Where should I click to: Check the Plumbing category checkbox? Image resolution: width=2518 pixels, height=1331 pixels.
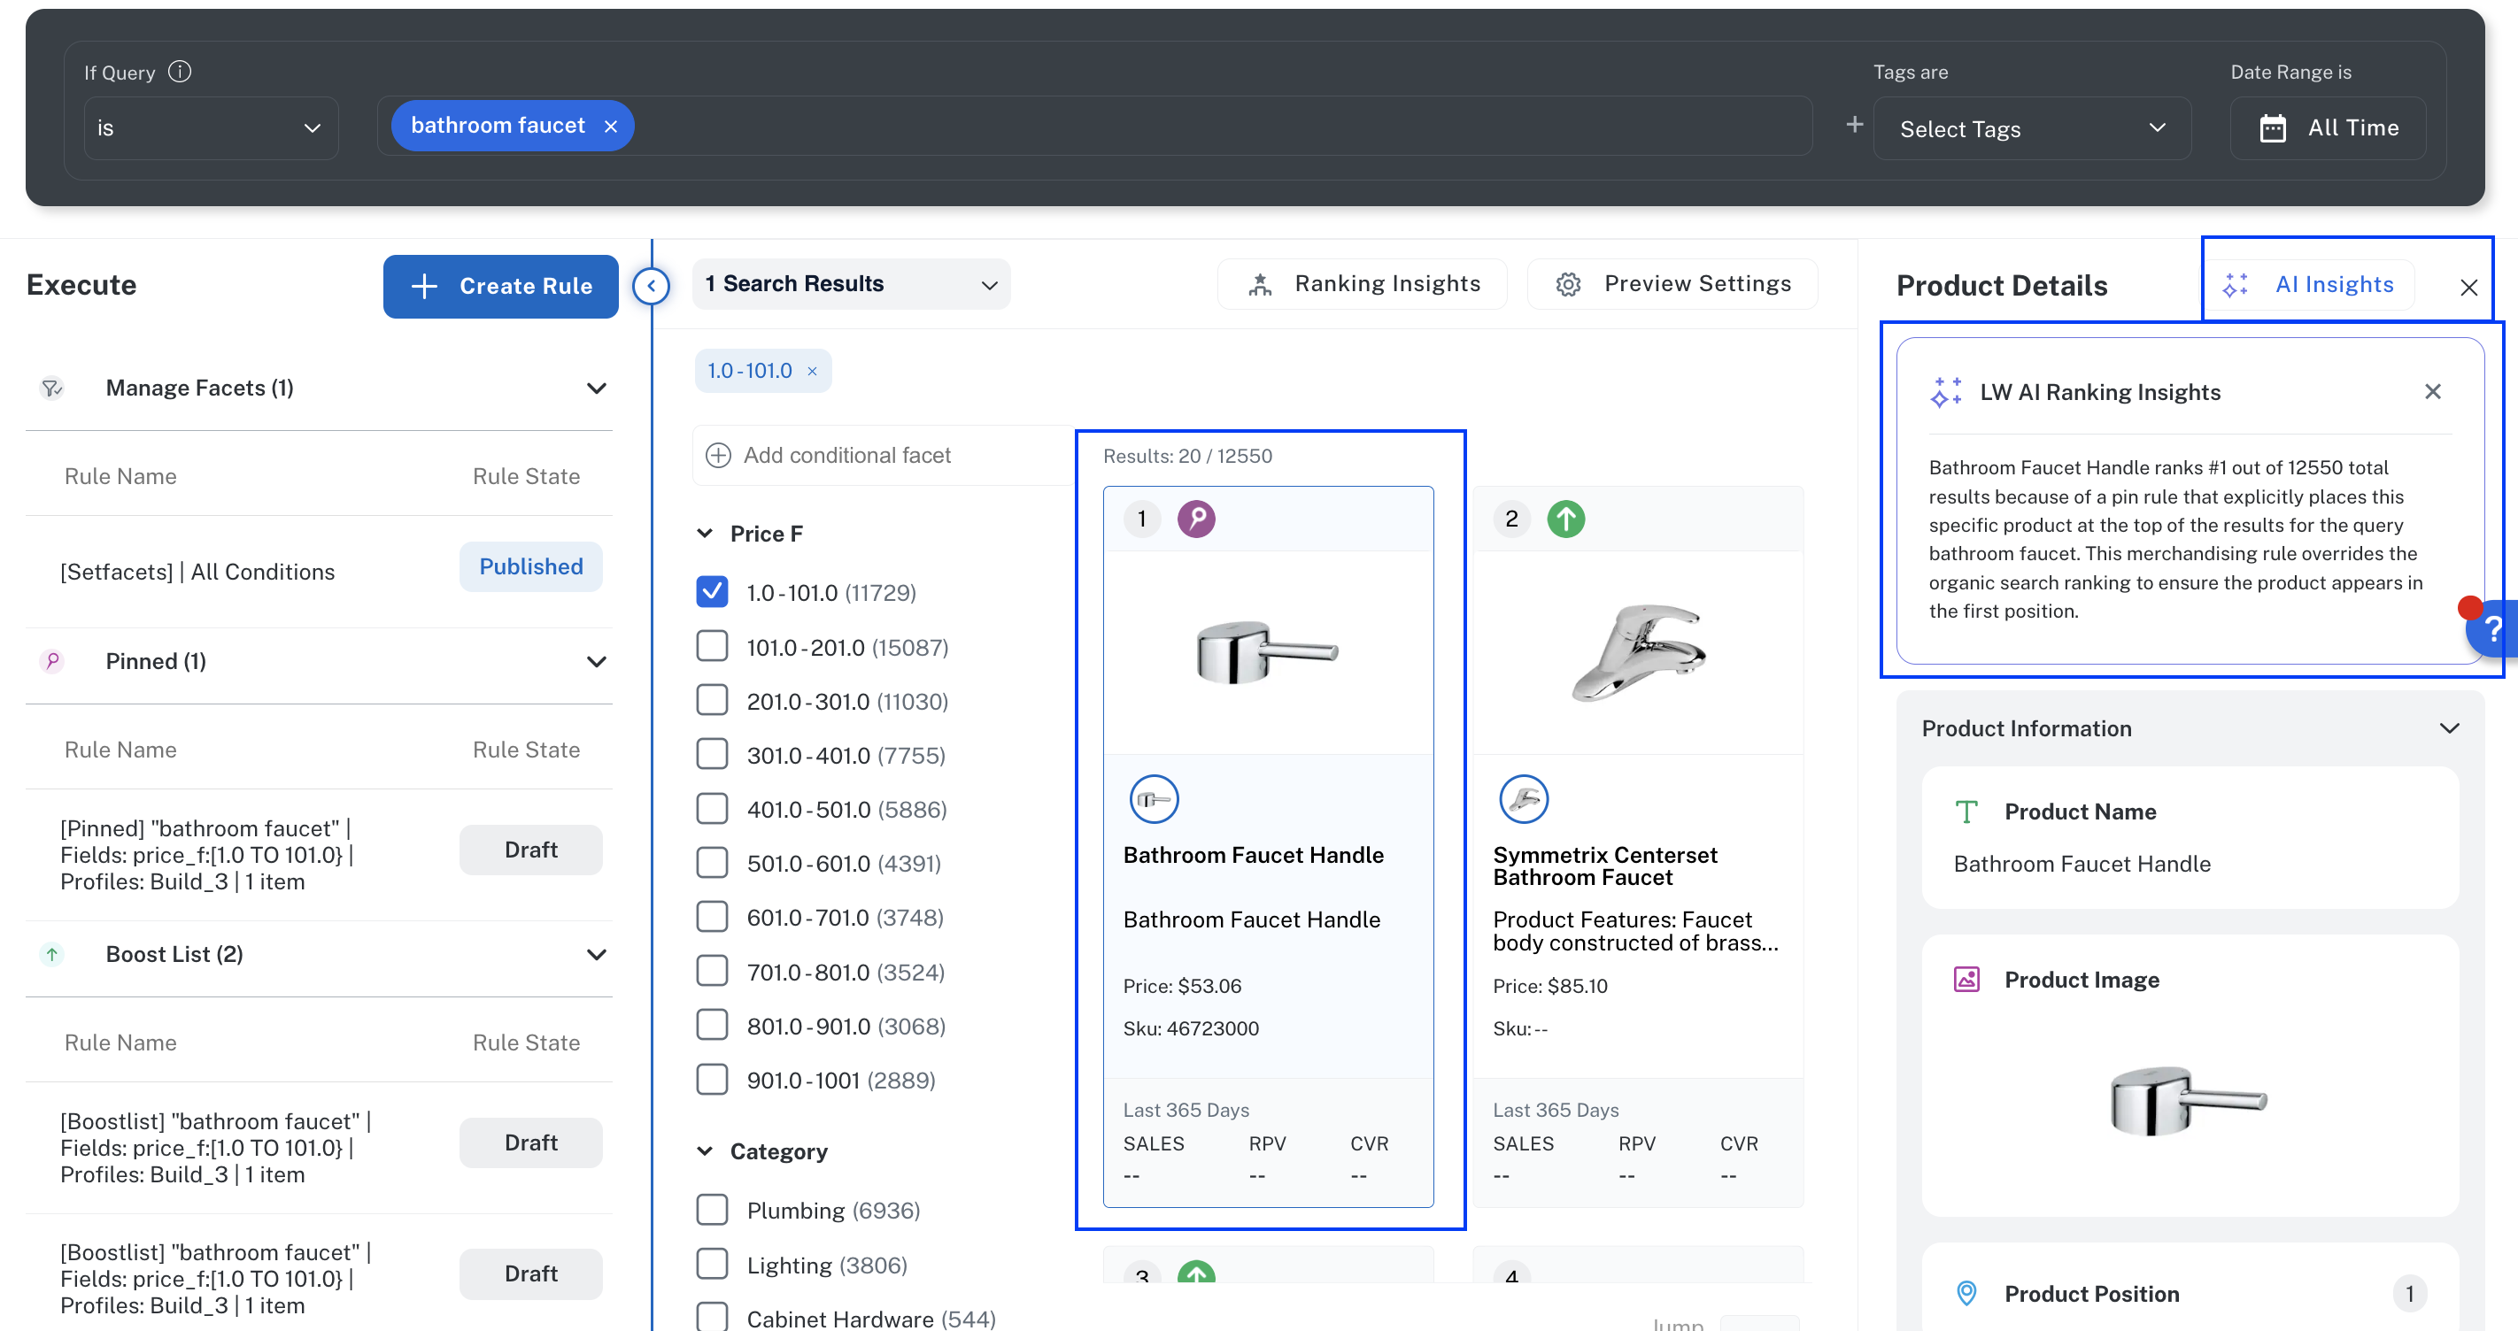coord(712,1210)
